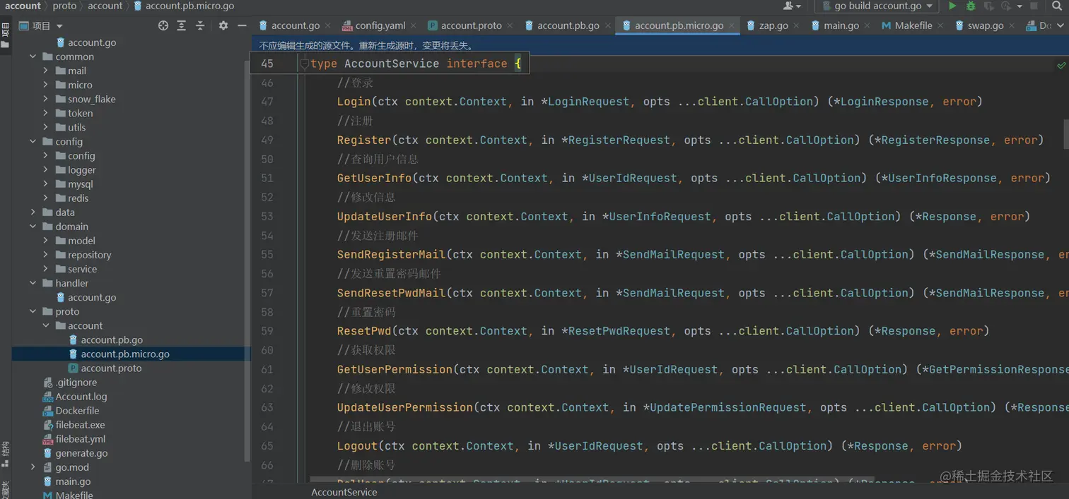Close the account.proto editor tab
This screenshot has width=1069, height=499.
point(510,26)
